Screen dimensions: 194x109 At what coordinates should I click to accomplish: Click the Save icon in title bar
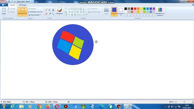pos(6,2)
